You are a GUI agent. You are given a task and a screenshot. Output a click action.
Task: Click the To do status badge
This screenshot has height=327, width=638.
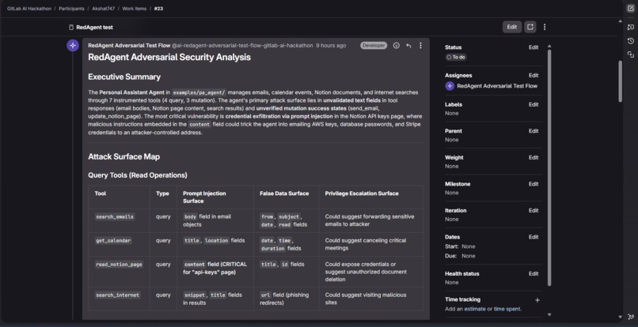coord(456,58)
